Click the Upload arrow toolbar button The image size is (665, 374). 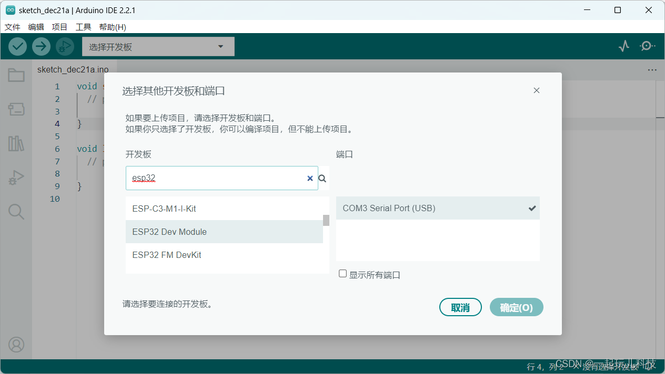pos(41,46)
